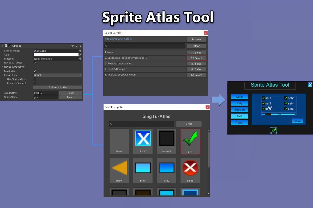Open the white Color swatch
Viewport: 313px width, 208px height.
pos(56,55)
